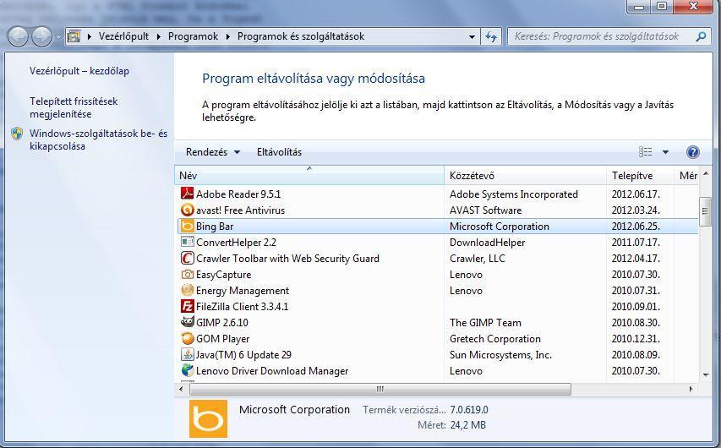Click the Windows shield icon in sidebar
The height and width of the screenshot is (448, 721).
[17, 134]
